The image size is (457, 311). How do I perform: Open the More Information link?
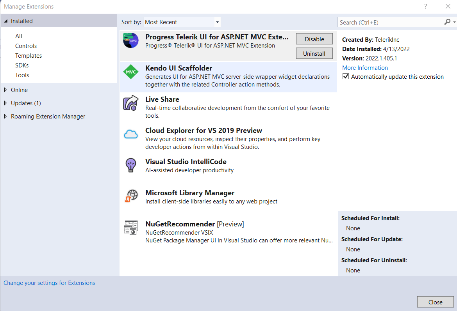[365, 68]
